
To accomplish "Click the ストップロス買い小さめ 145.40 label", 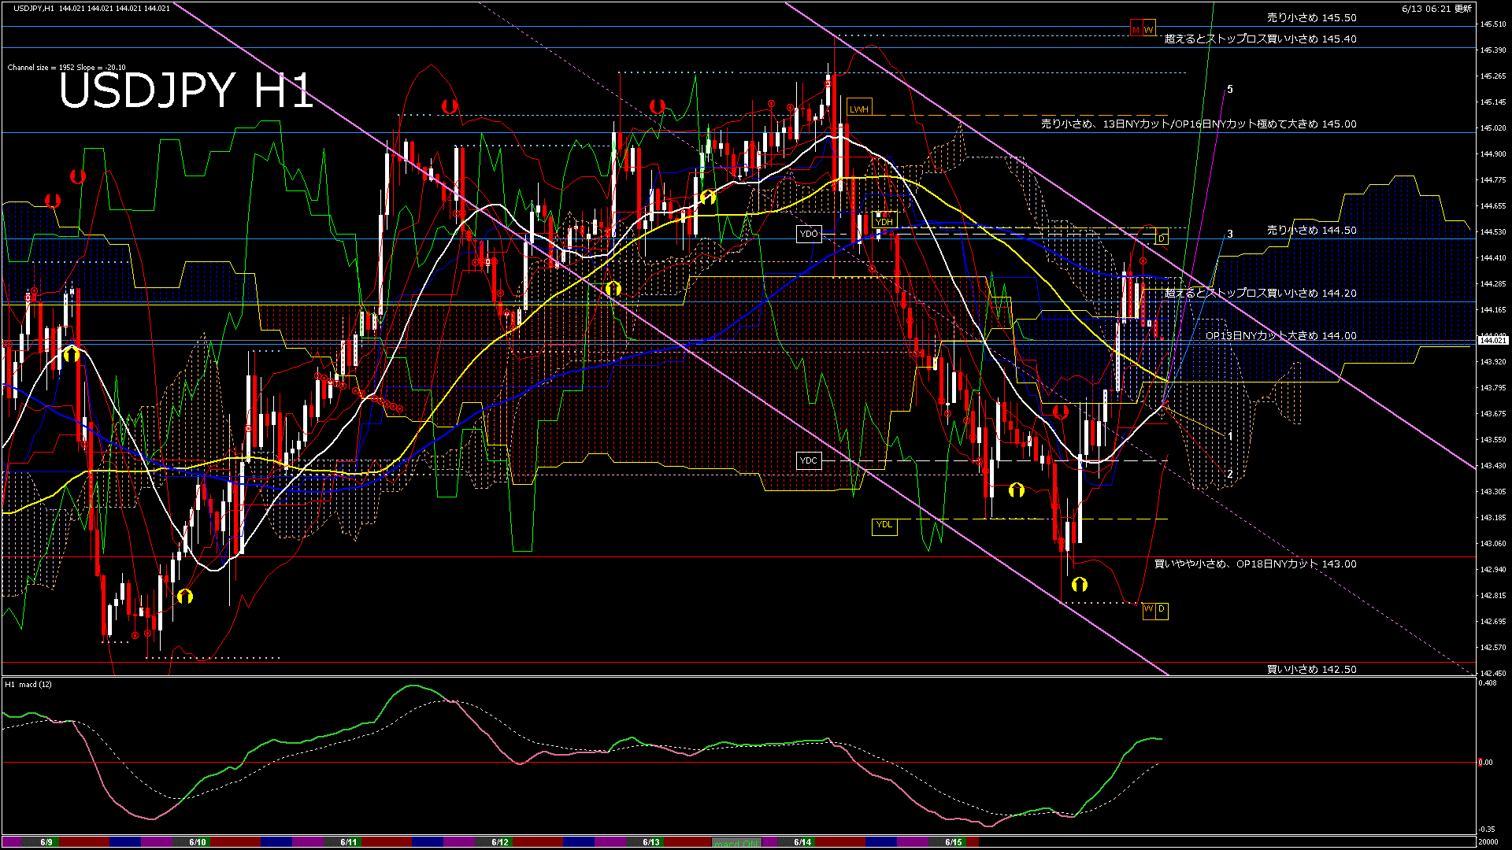I will point(1260,39).
